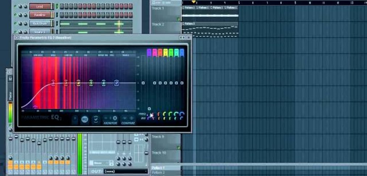The width and height of the screenshot is (367, 176).
Task: Select Track 10 in playlist
Action: (166, 157)
